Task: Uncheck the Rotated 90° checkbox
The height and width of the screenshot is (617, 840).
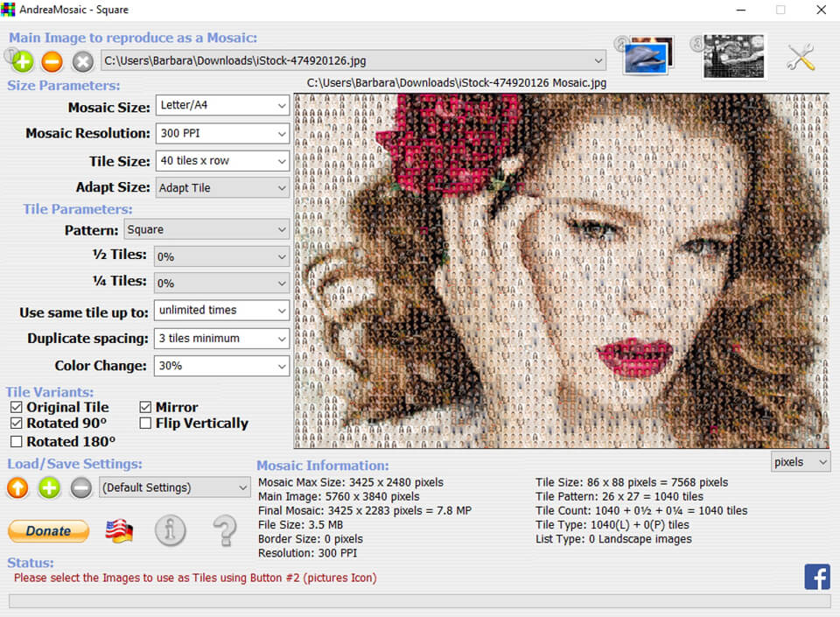Action: tap(17, 423)
